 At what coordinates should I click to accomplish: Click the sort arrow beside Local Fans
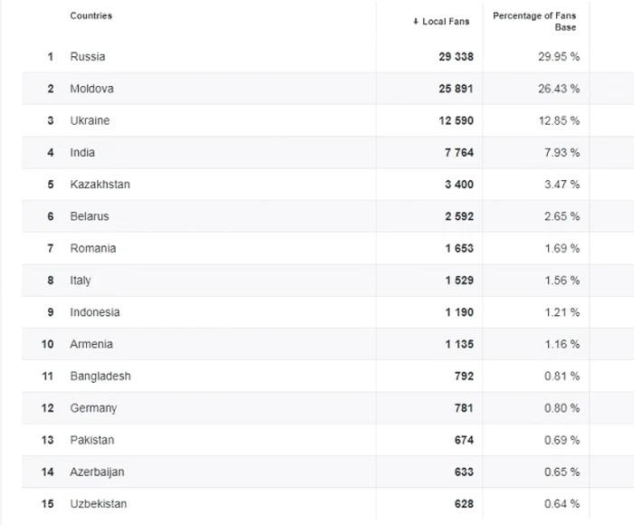tap(415, 22)
